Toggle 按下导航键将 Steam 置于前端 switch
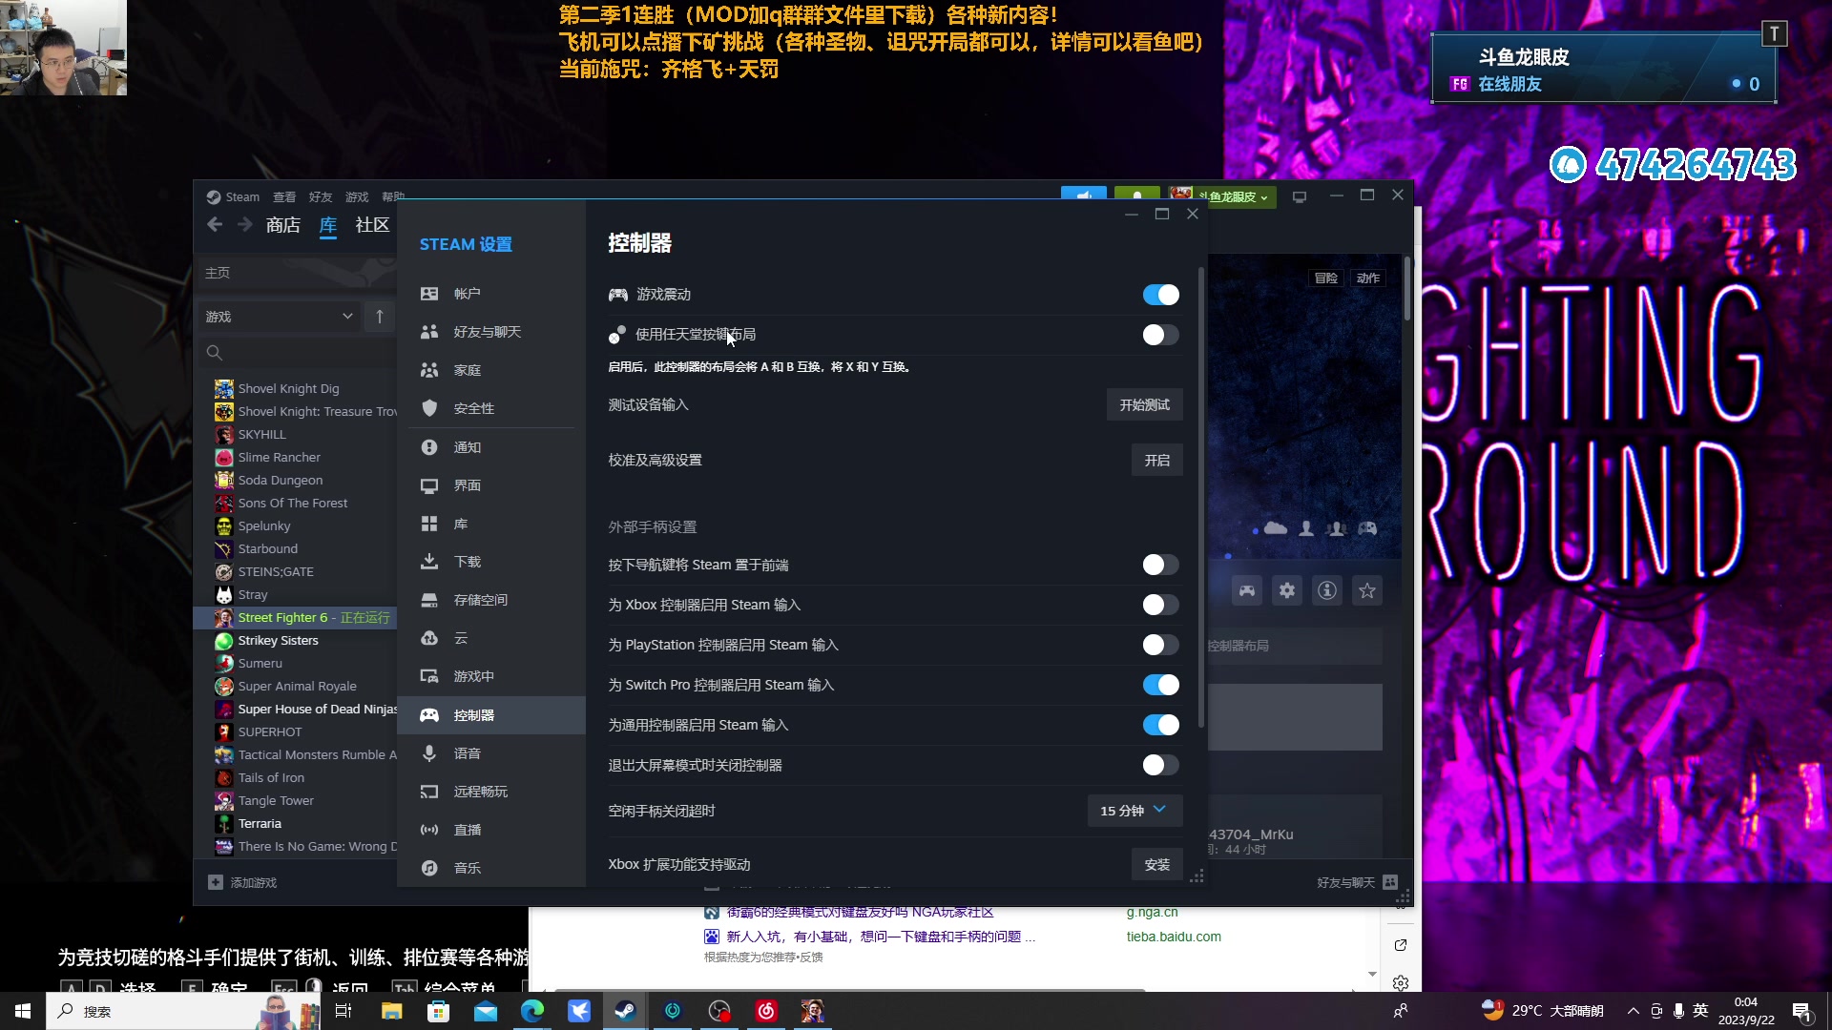Image resolution: width=1832 pixels, height=1030 pixels. tap(1161, 565)
